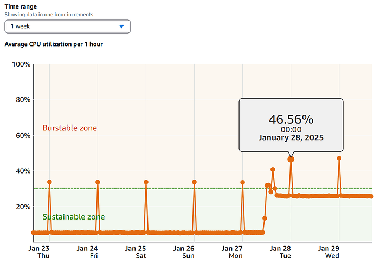374x259 pixels.
Task: Click the Jan 23 spike data point
Action: 49,182
